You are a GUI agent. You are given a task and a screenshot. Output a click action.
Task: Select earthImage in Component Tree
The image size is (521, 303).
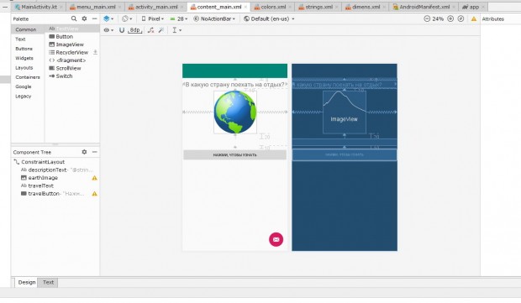click(x=43, y=178)
